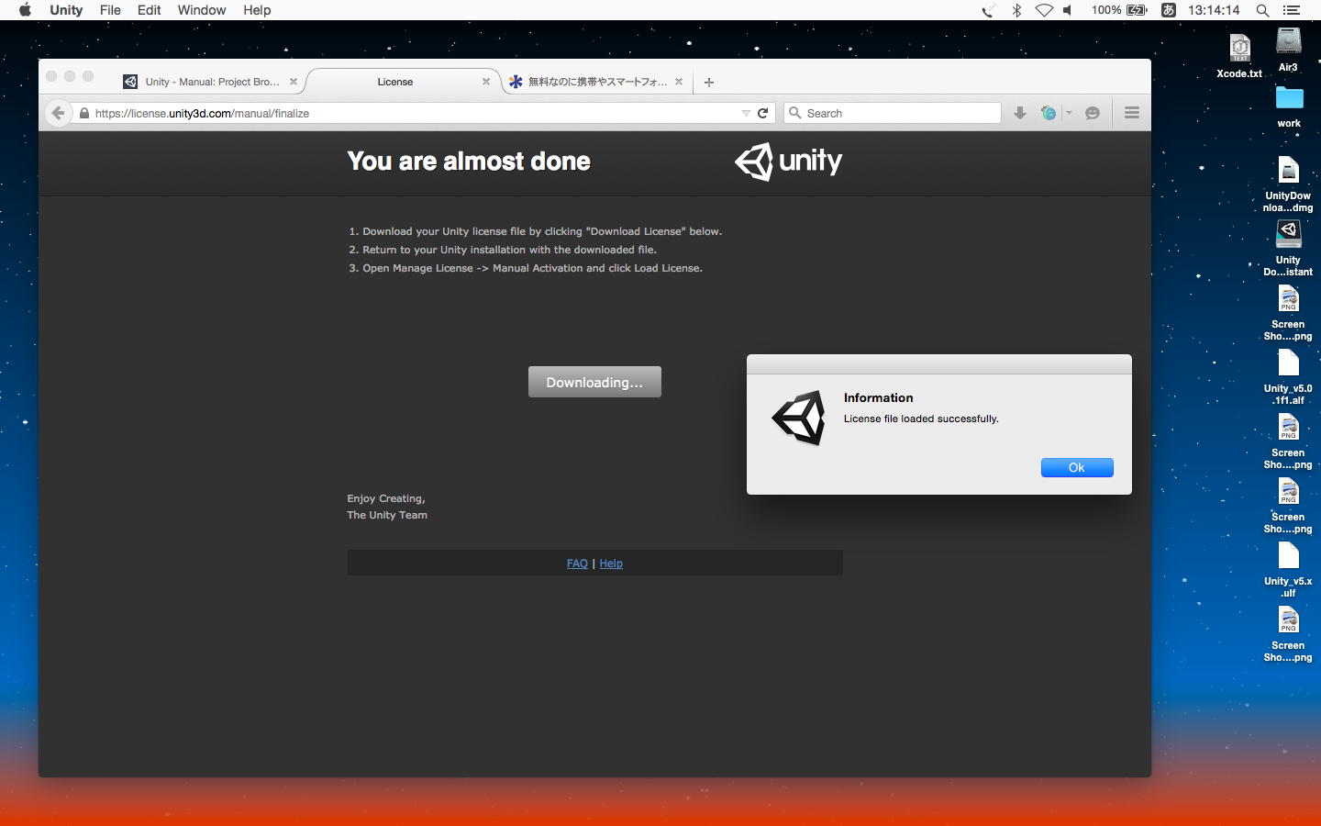Click the Downloading... button

(594, 382)
